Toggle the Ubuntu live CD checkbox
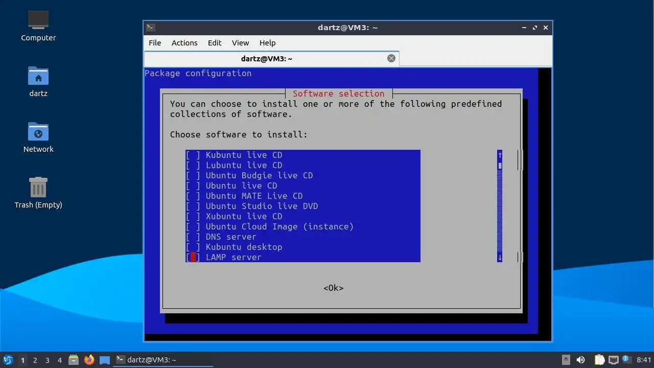Image resolution: width=654 pixels, height=368 pixels. pyautogui.click(x=193, y=186)
